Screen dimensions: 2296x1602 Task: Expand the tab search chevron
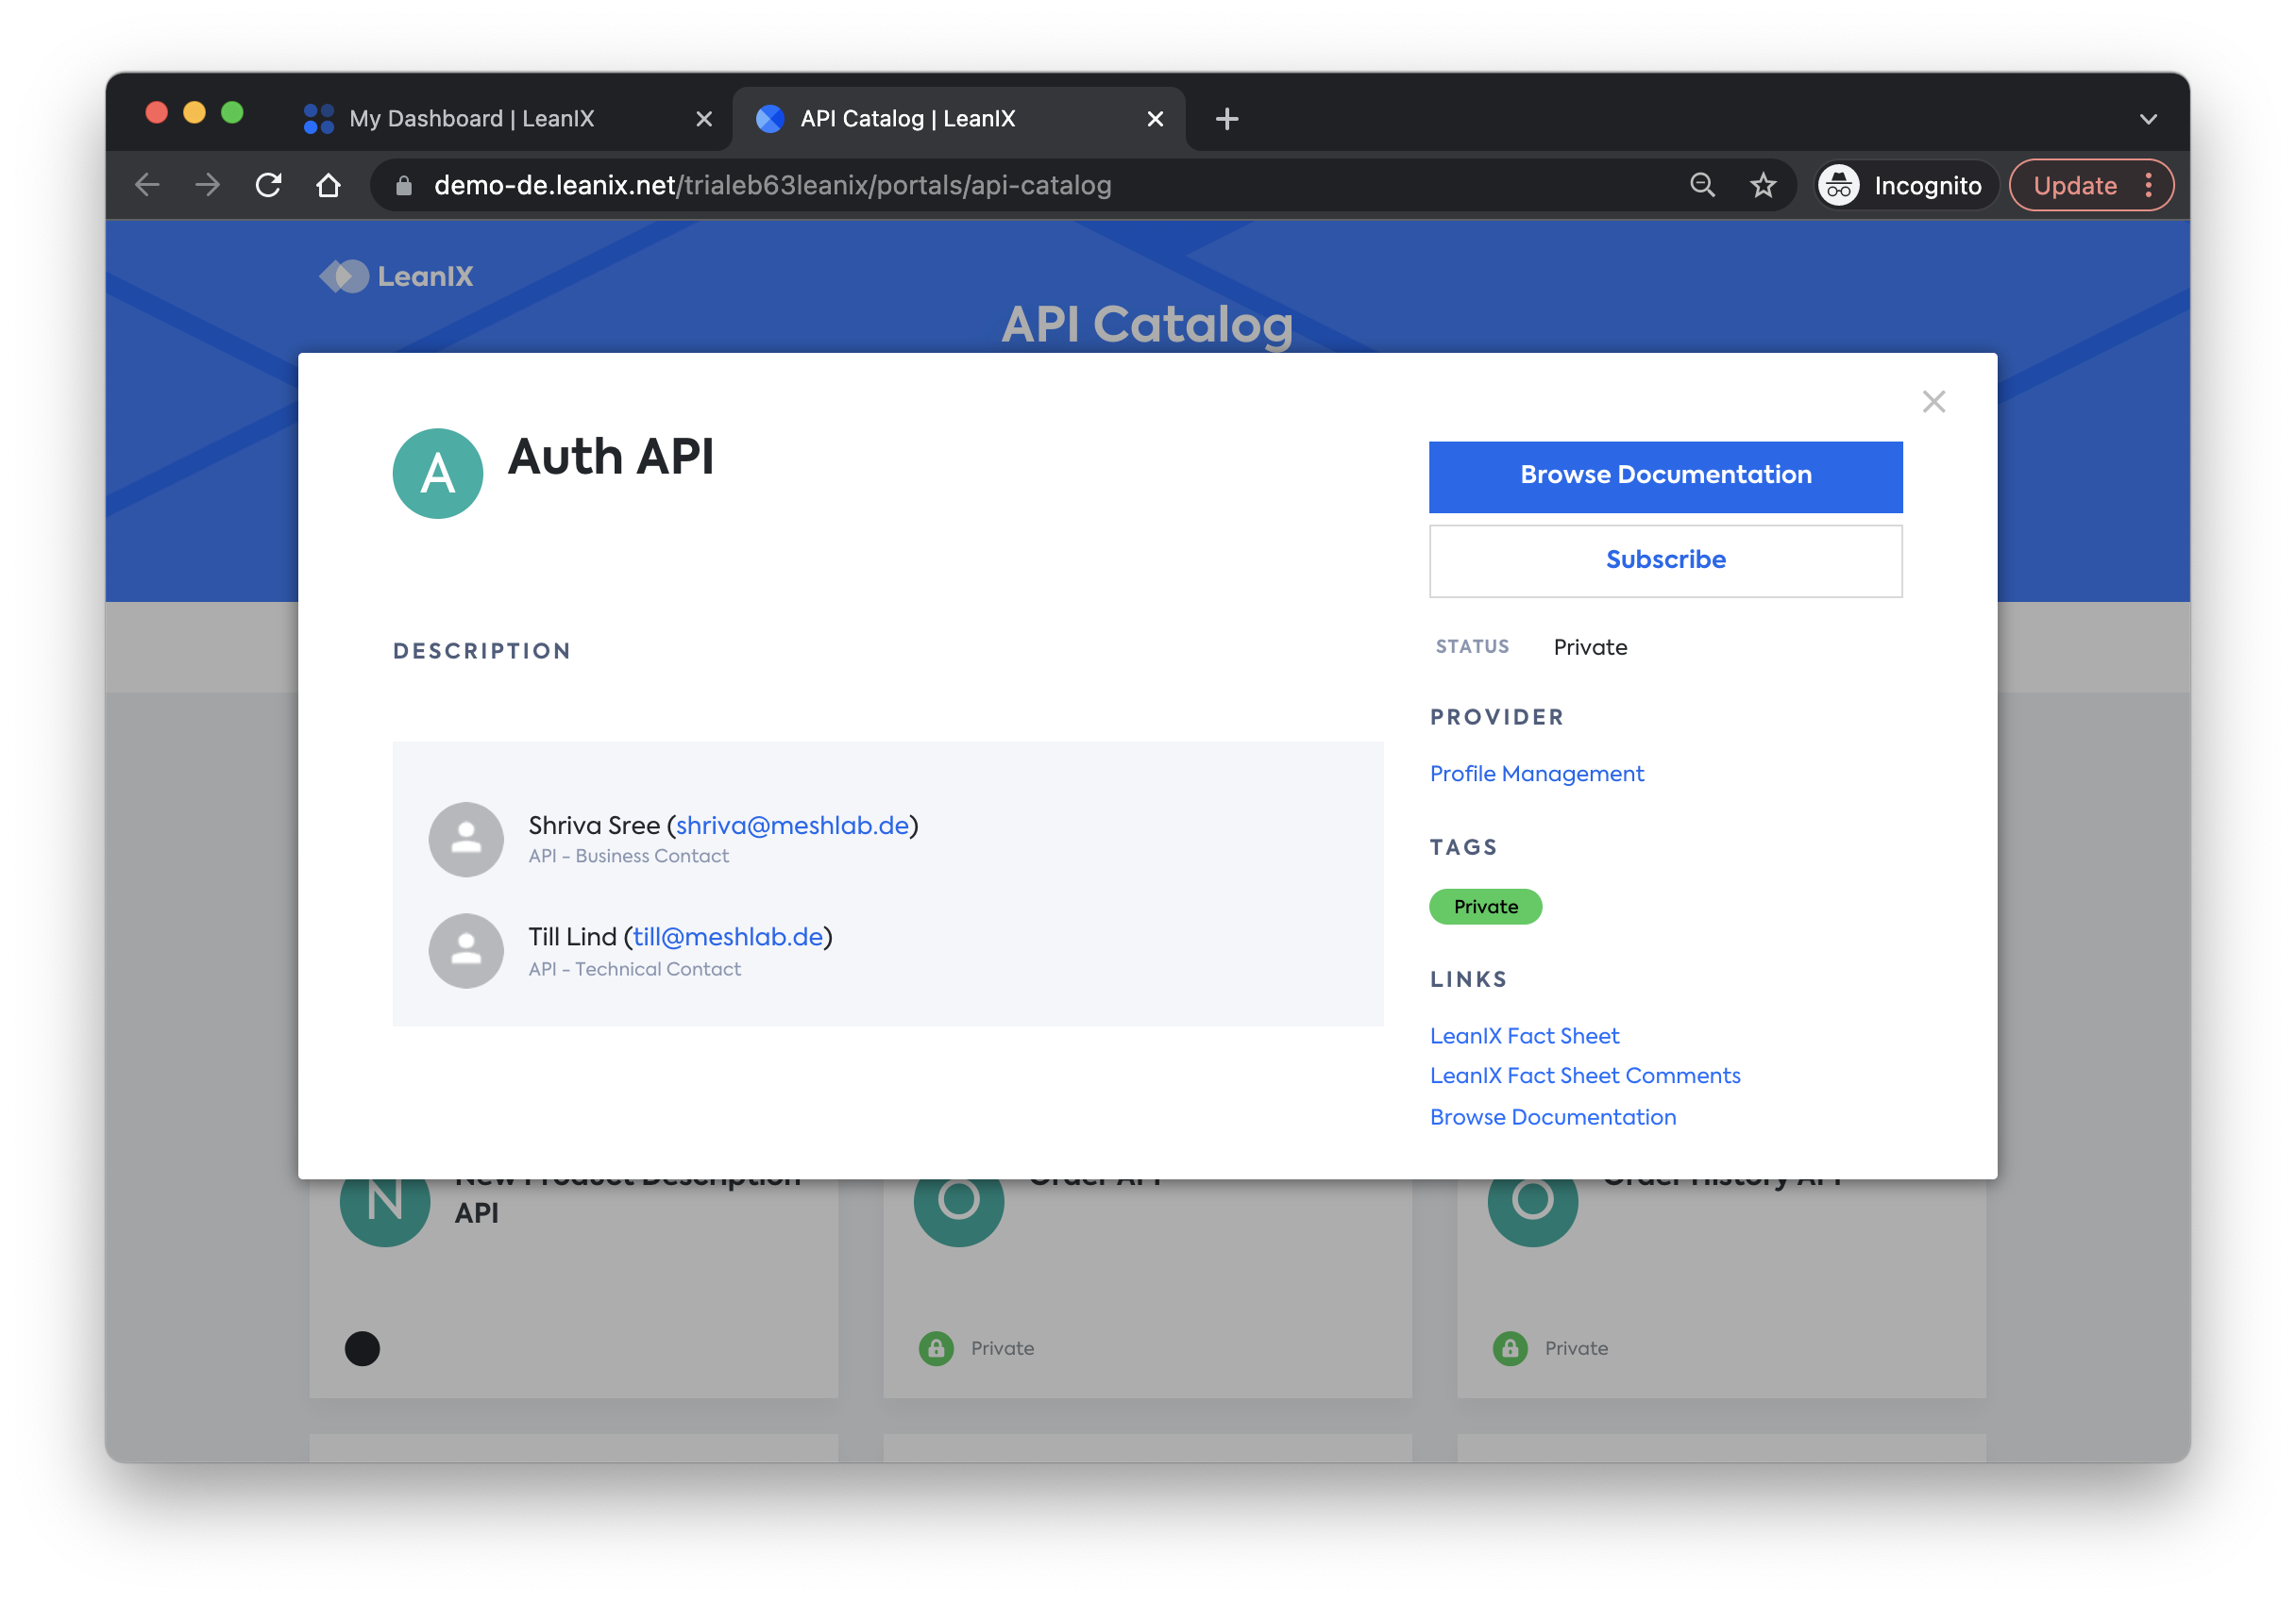(2147, 119)
